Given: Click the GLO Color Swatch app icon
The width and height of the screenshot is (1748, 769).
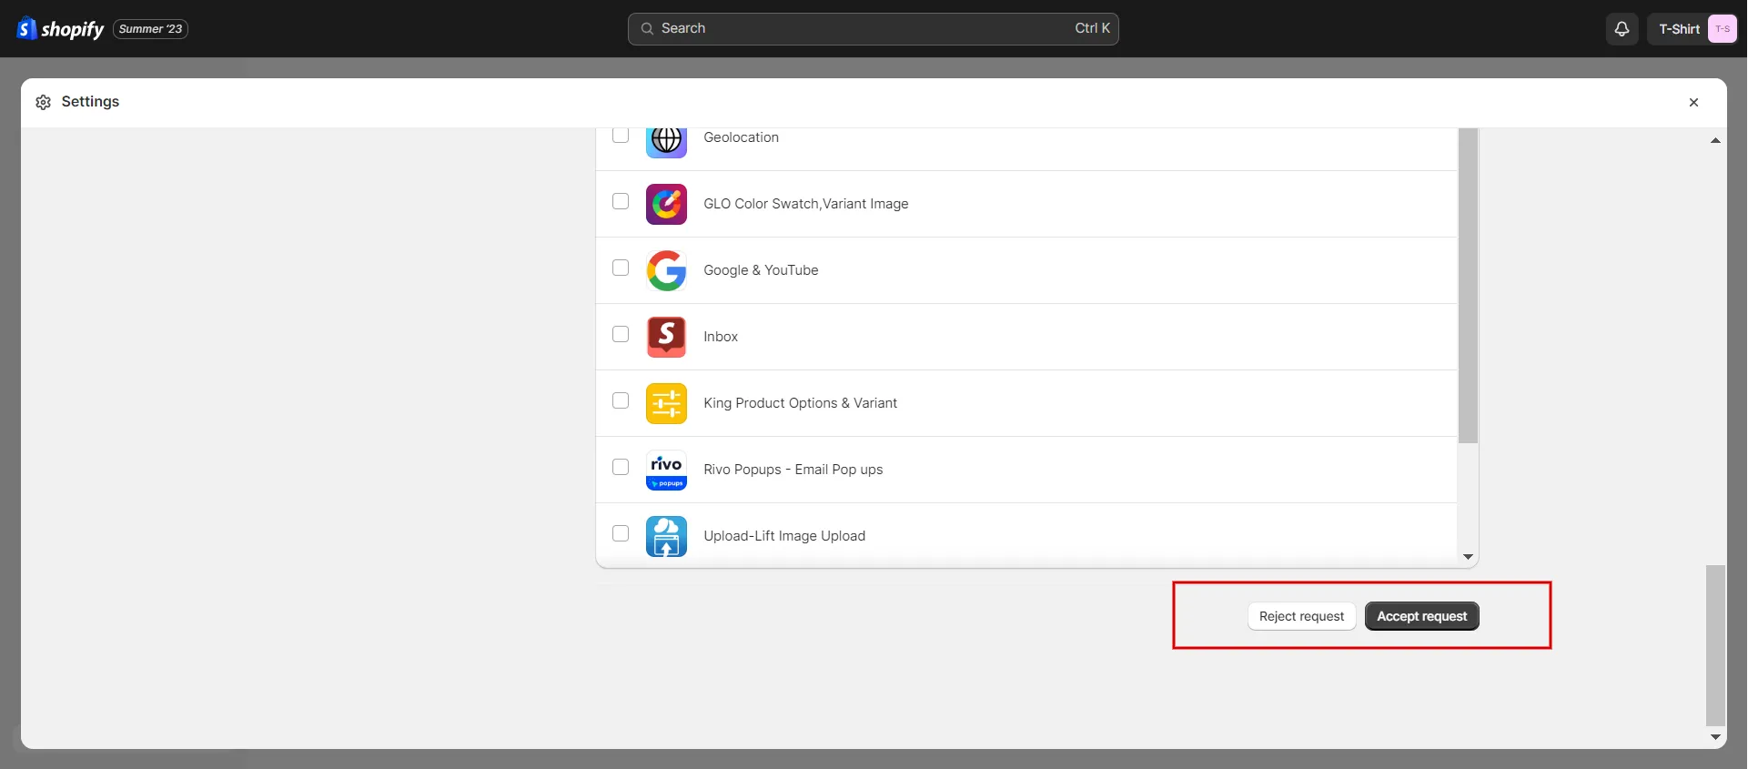Looking at the screenshot, I should click(x=666, y=204).
